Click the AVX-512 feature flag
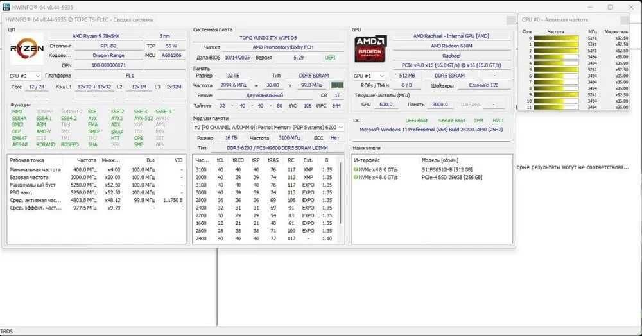This screenshot has width=642, height=336. [143, 118]
